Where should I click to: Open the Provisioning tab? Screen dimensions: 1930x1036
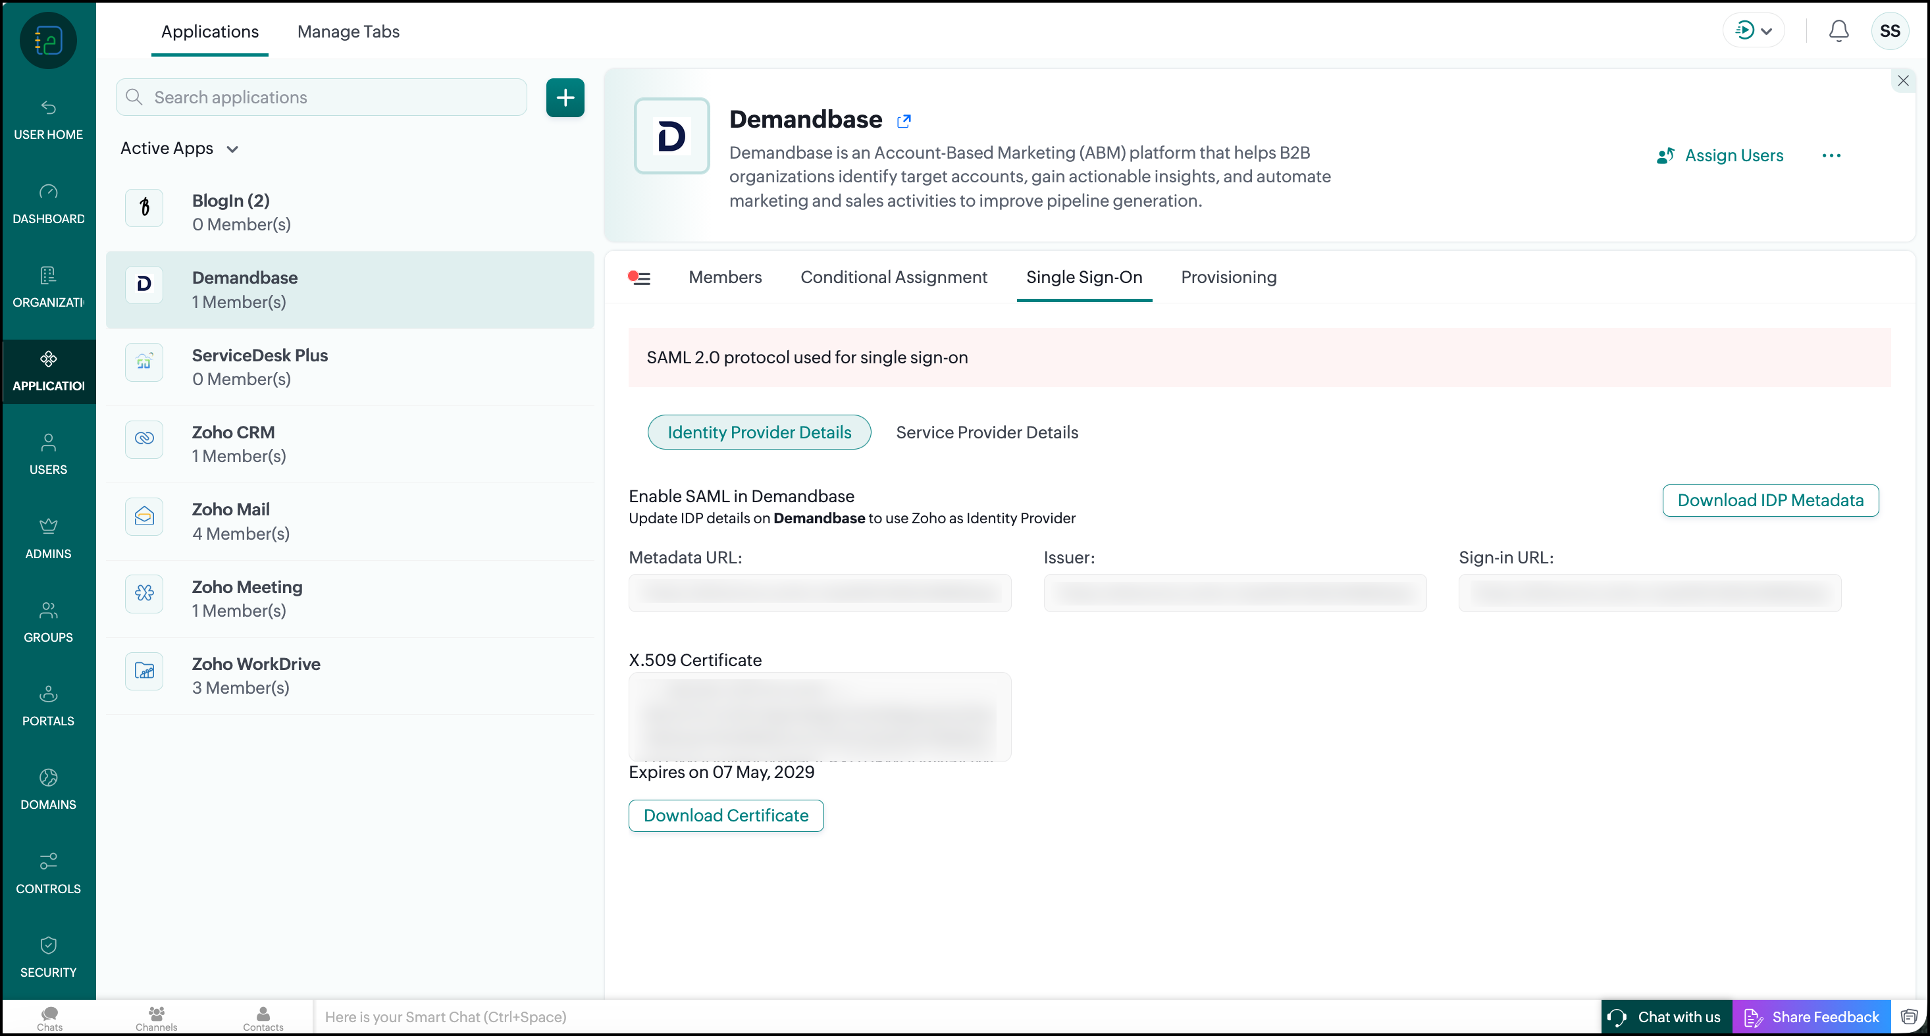click(x=1229, y=277)
